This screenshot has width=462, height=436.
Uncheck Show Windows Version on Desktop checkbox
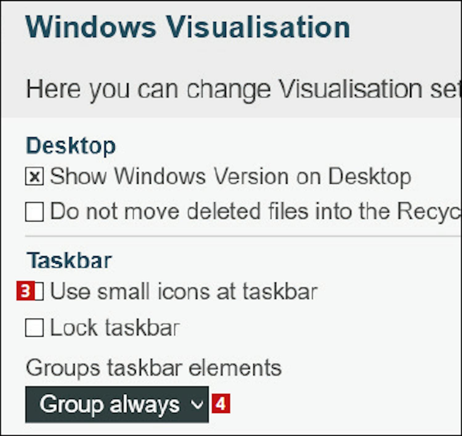pos(34,177)
